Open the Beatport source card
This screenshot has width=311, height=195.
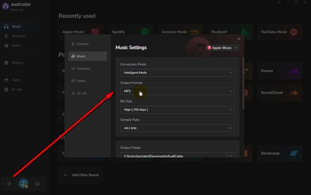(x=230, y=32)
